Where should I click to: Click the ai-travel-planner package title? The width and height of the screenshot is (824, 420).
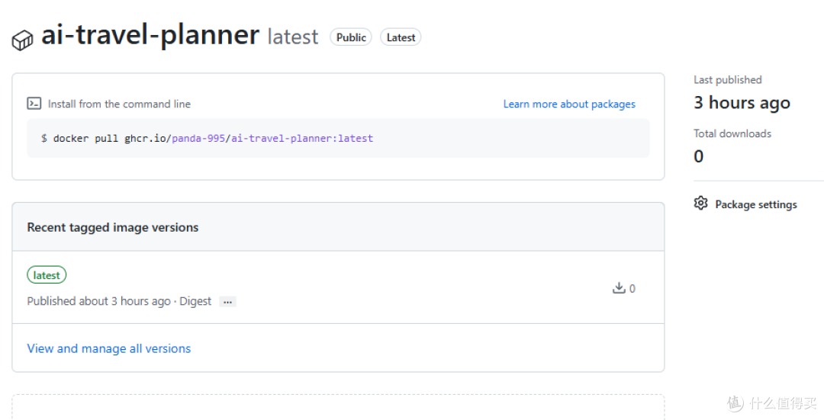click(150, 34)
